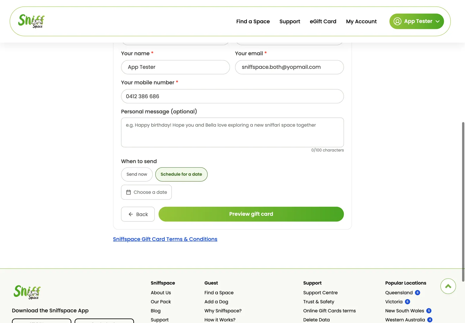
Task: Click Preview gift card button
Action: pos(251,214)
